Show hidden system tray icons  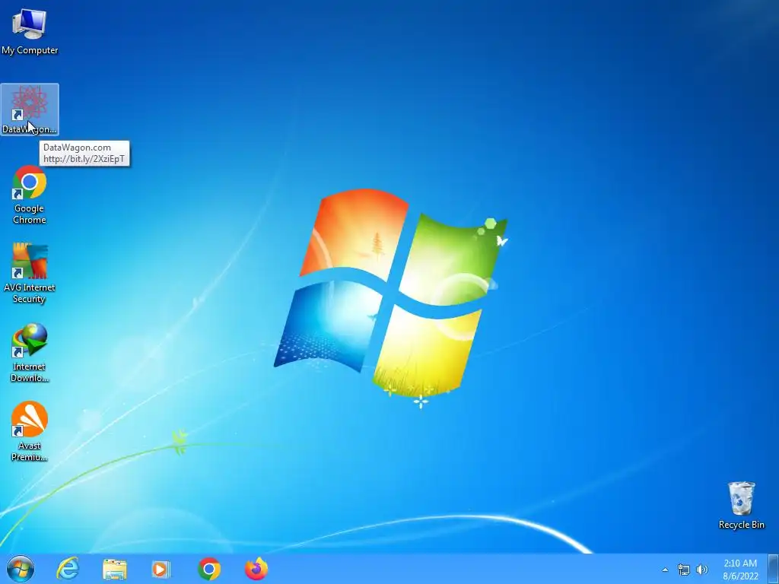click(665, 570)
